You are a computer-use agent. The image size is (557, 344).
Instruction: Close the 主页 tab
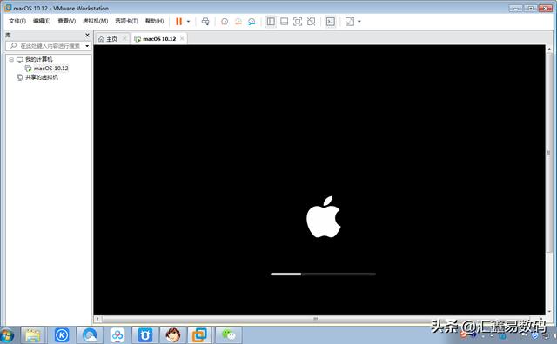pos(124,38)
